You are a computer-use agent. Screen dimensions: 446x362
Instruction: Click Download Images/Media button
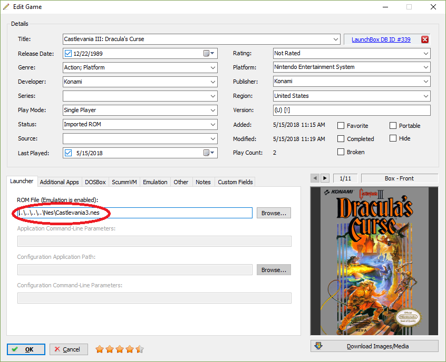374,346
